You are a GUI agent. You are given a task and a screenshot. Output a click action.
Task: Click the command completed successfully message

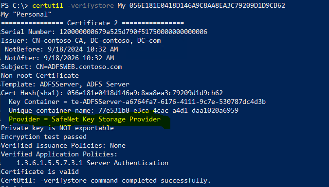click(106, 181)
